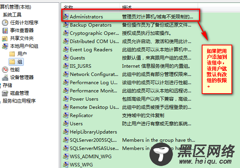The image size is (240, 168).
Task: Click the Event Viewer icon beside 事件查看器
Action: click(x=5, y=31)
